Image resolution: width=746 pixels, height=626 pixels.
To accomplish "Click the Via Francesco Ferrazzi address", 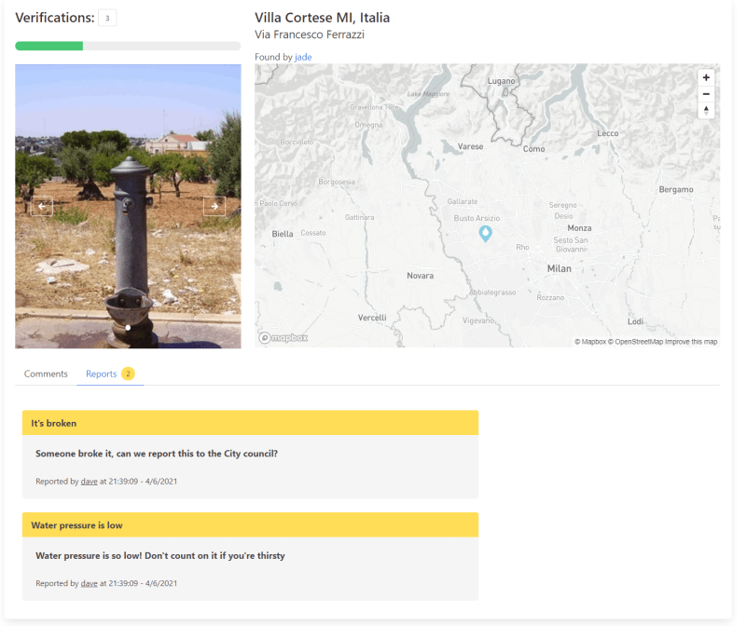I will 310,34.
